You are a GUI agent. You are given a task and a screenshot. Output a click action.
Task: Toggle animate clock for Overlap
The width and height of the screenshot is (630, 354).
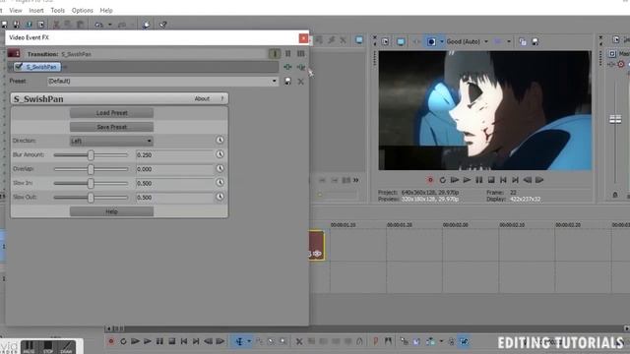220,168
